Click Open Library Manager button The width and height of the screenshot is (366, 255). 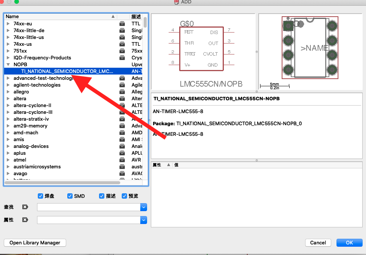pos(35,243)
